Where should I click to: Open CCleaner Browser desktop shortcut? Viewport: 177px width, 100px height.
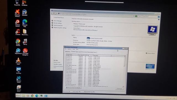[17, 23]
